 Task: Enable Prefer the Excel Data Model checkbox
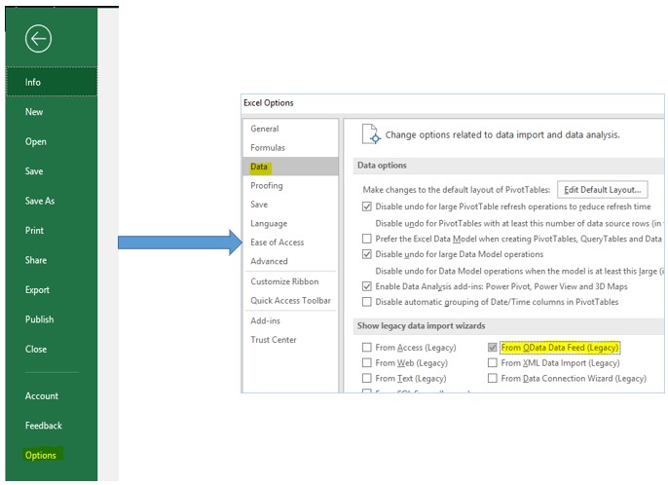pyautogui.click(x=366, y=239)
